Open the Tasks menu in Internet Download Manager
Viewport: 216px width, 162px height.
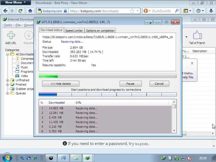click(8, 25)
